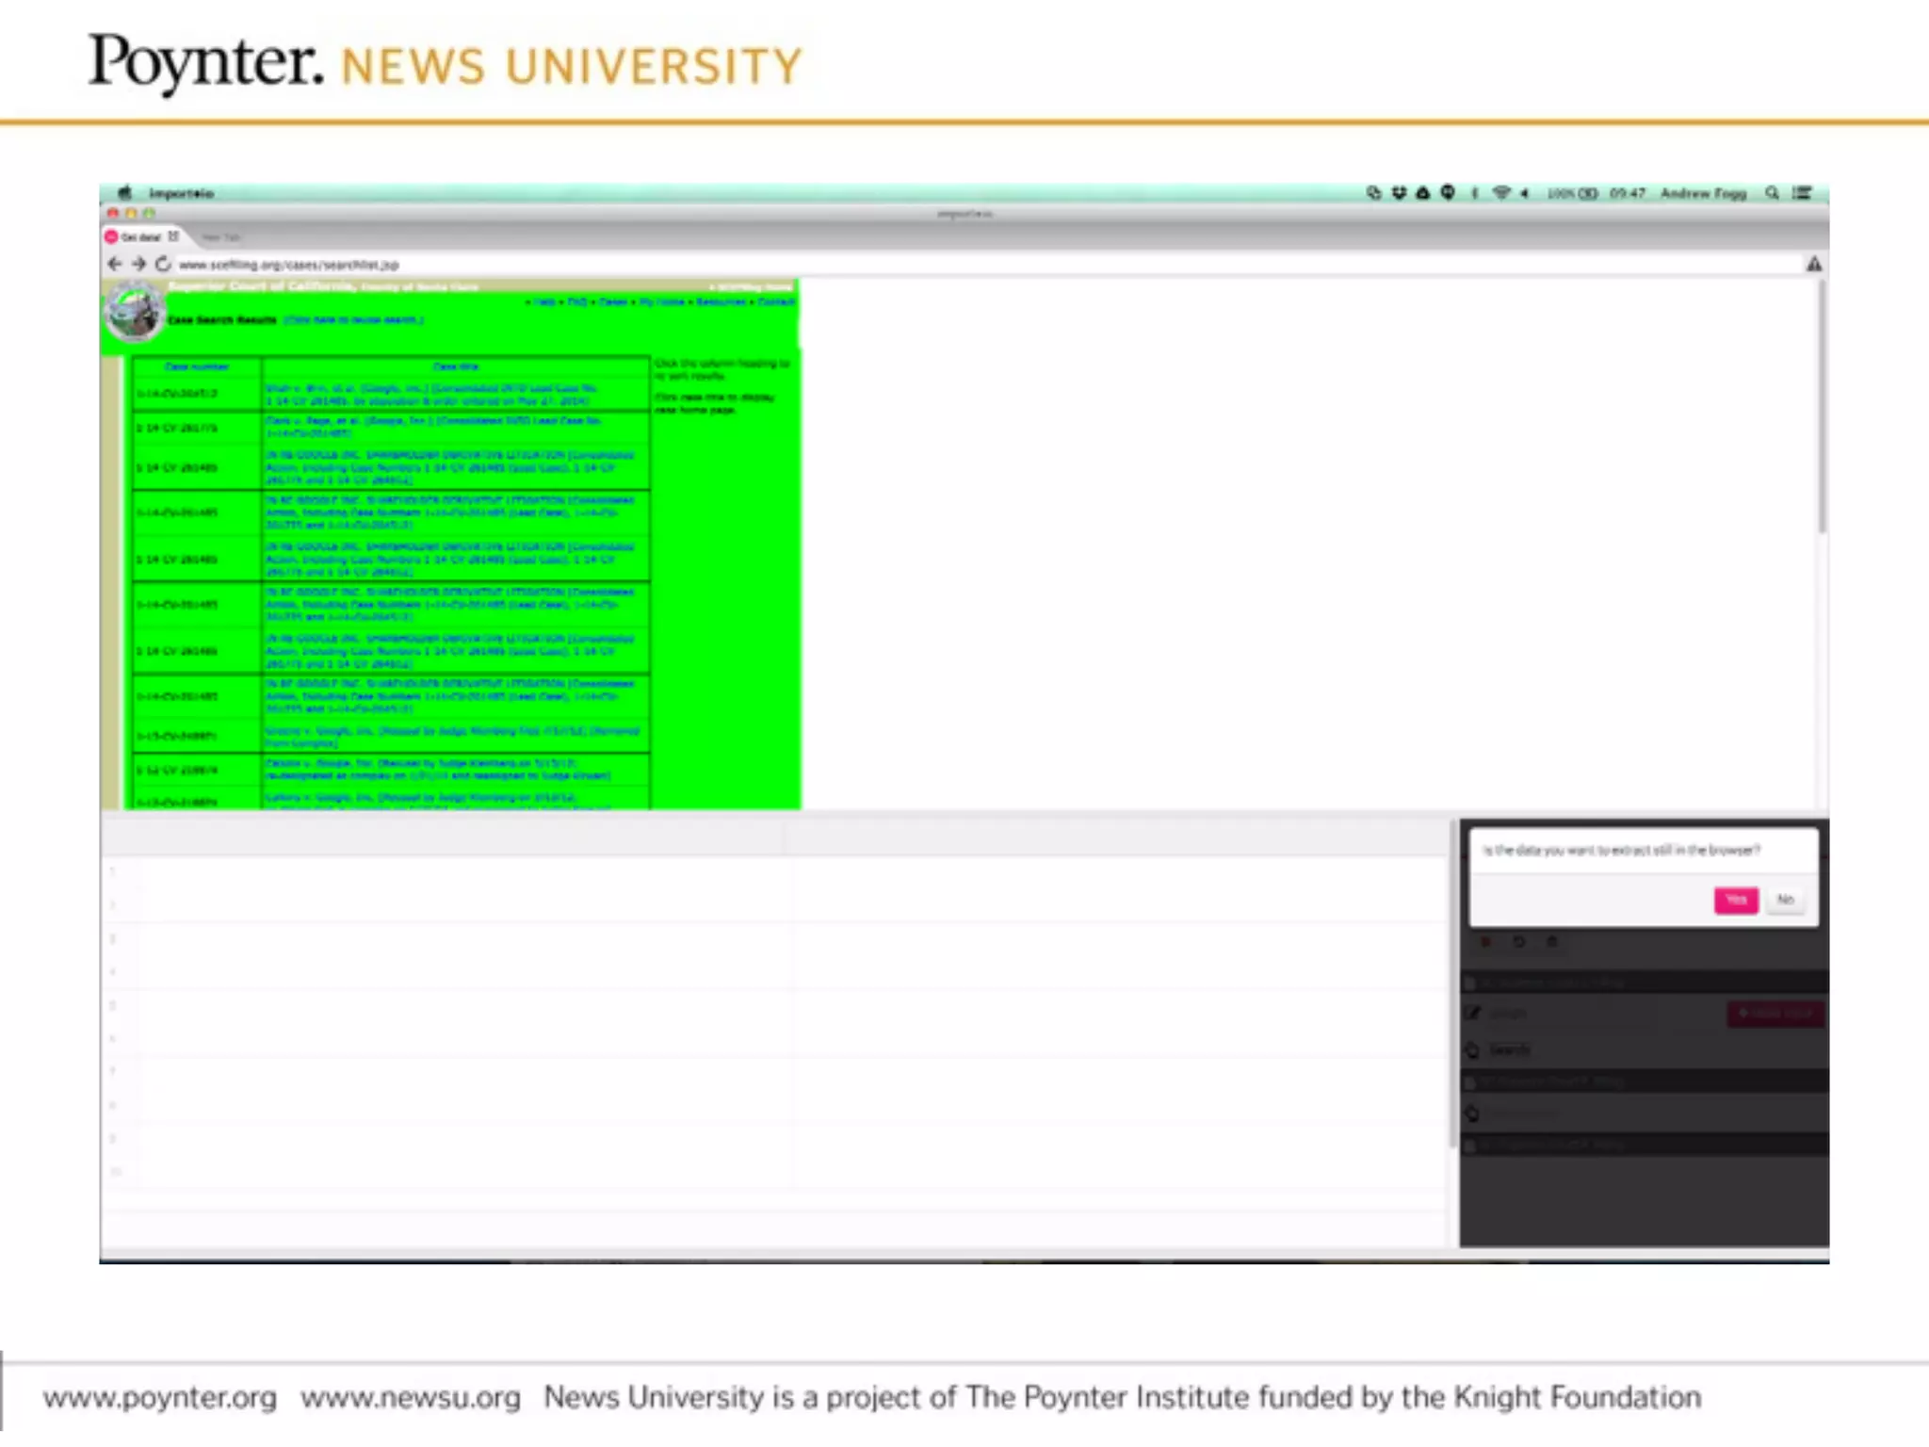Open the import.io application menu
The width and height of the screenshot is (1929, 1447).
pos(181,194)
